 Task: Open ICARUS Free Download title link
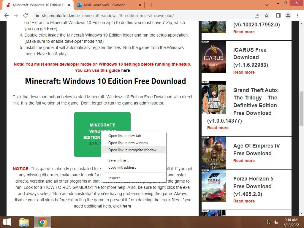251,57
